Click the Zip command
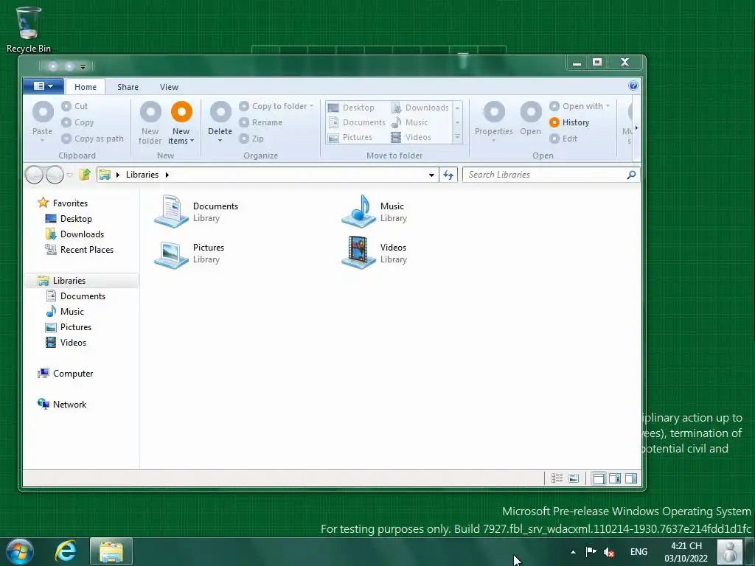Screen dimensions: 755x566 click(x=252, y=139)
